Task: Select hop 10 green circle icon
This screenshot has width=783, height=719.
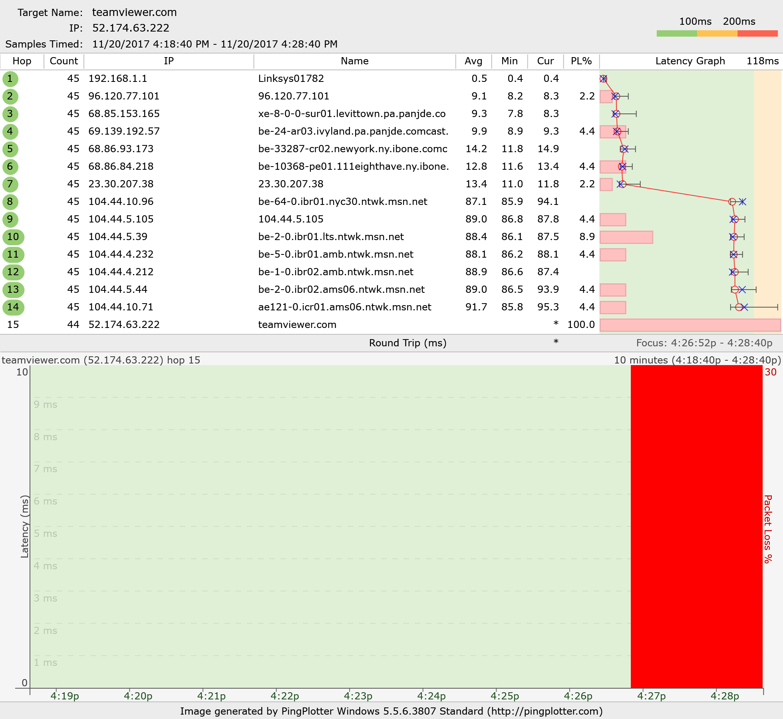Action: point(13,237)
